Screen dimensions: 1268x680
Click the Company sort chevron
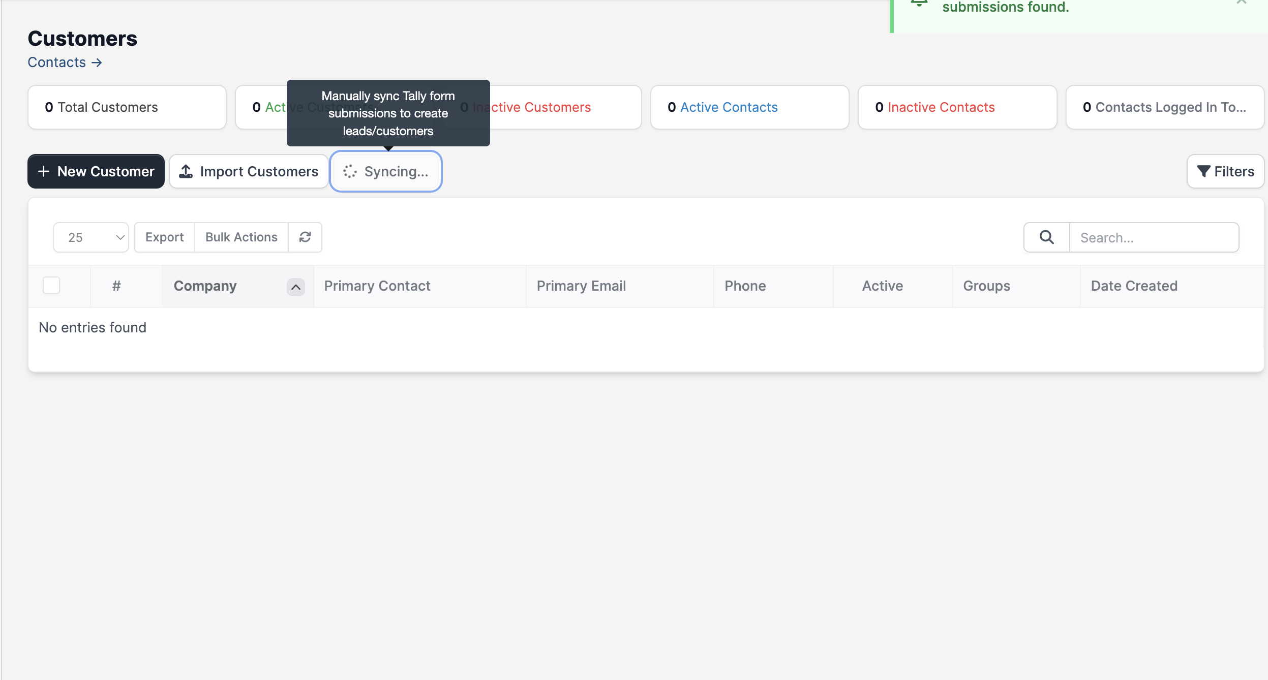295,287
